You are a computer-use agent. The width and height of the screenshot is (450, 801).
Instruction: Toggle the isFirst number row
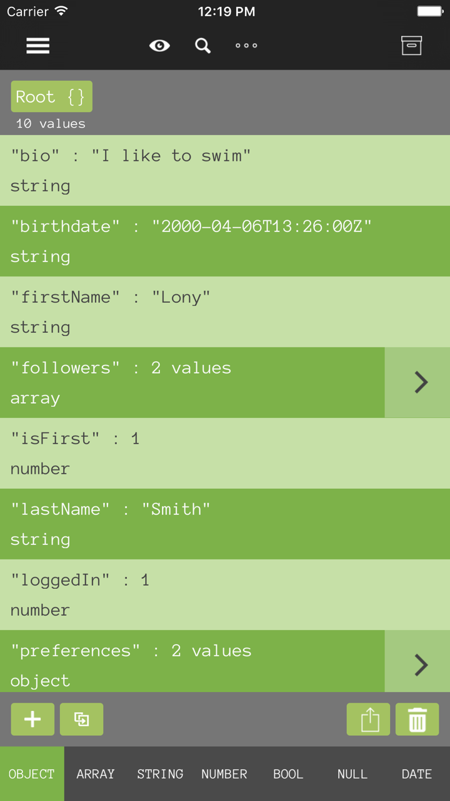(x=187, y=453)
